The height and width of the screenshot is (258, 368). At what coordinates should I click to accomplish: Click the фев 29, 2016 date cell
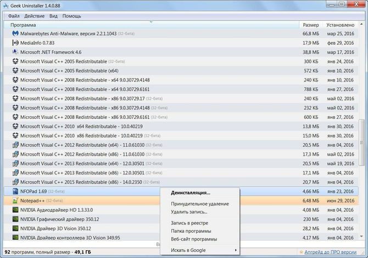pyautogui.click(x=341, y=43)
